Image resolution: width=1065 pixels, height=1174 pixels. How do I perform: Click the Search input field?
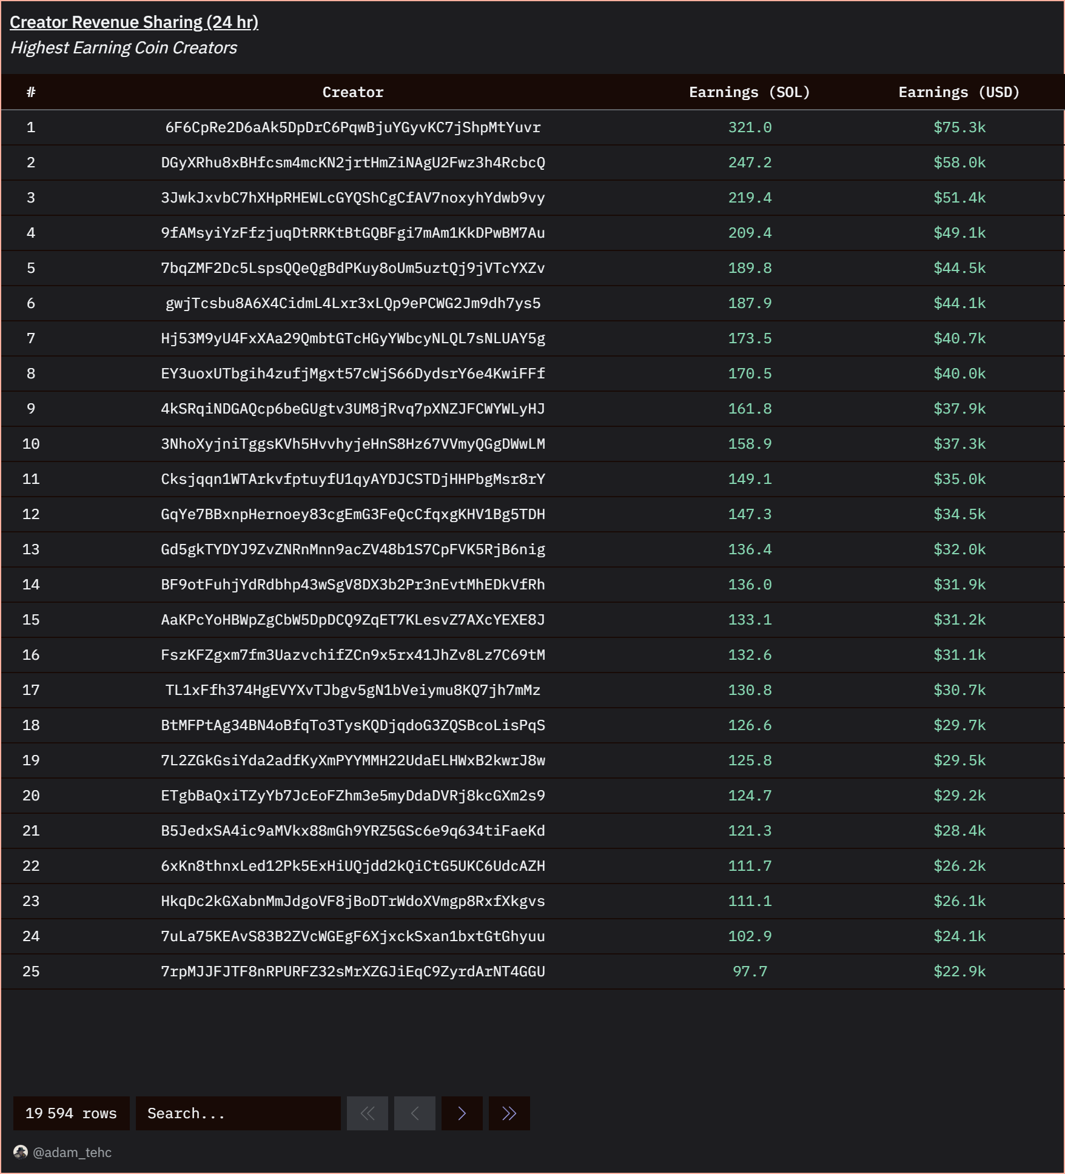click(238, 1113)
